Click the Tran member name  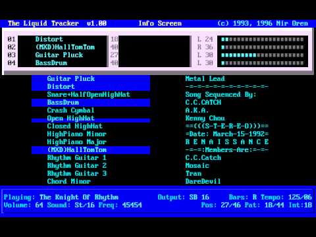(x=193, y=173)
